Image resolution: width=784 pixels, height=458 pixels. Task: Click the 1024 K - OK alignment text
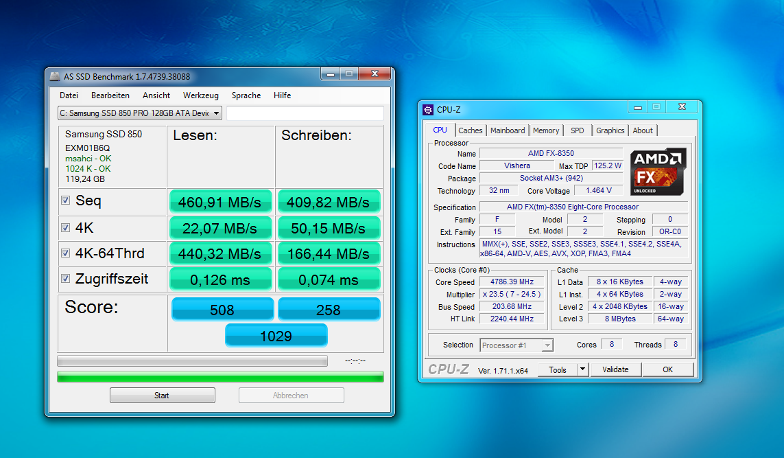point(88,169)
